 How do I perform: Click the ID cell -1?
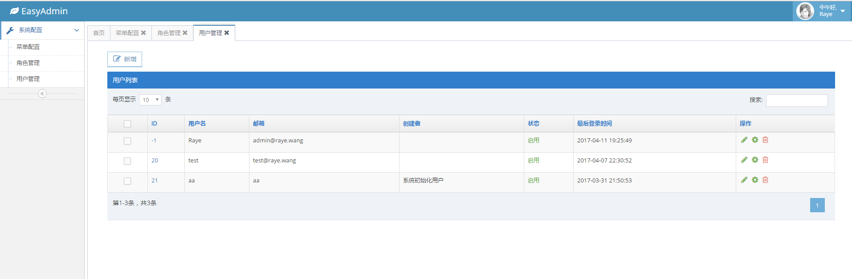pyautogui.click(x=154, y=141)
